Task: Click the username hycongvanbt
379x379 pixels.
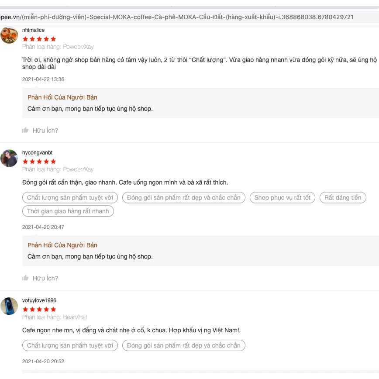Action: point(37,152)
